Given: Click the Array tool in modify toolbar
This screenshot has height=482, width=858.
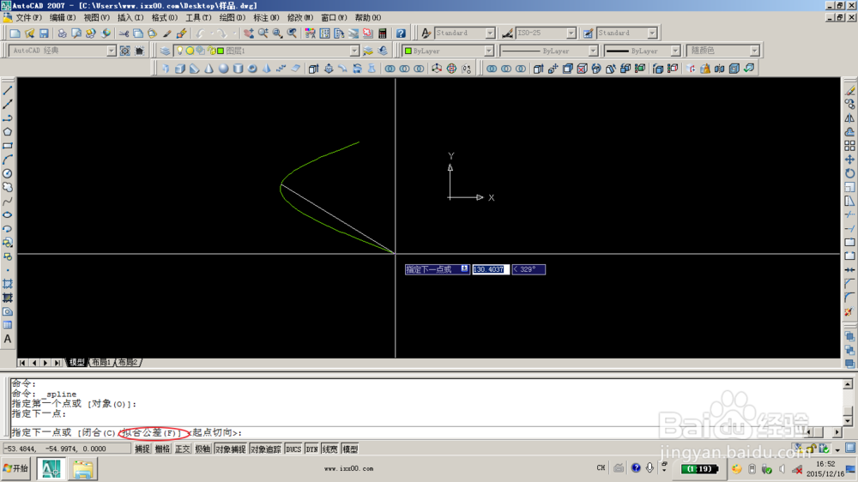Looking at the screenshot, I should point(849,146).
